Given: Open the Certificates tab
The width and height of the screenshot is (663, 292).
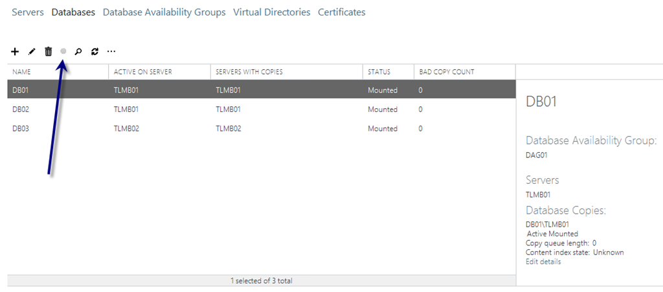Looking at the screenshot, I should (x=342, y=12).
